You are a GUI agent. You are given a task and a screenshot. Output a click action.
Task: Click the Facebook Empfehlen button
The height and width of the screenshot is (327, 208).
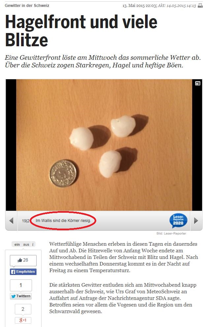coord(23,272)
